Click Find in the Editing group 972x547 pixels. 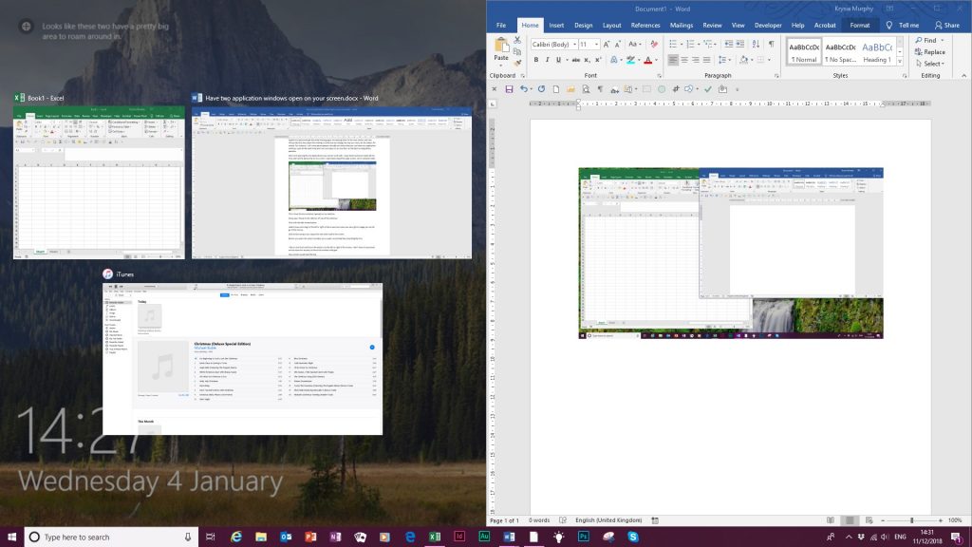tap(929, 41)
